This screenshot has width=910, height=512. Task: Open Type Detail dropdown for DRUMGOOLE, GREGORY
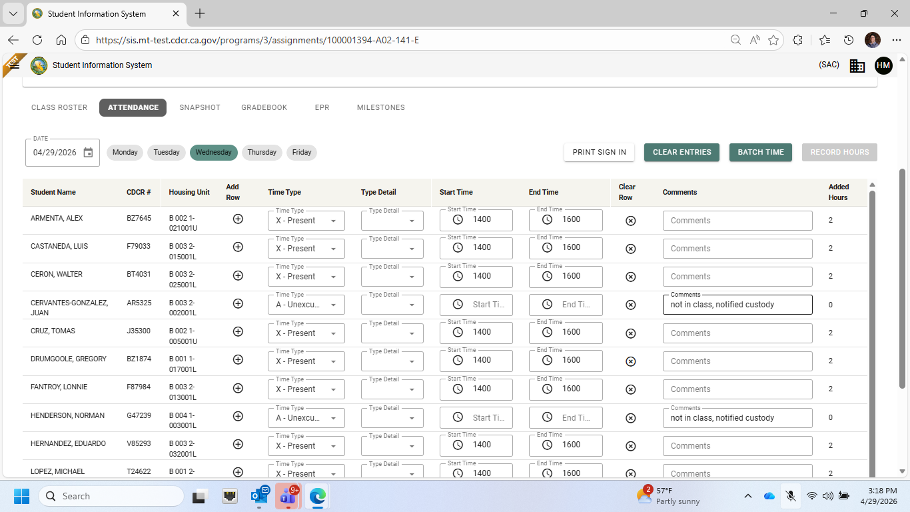pyautogui.click(x=392, y=361)
